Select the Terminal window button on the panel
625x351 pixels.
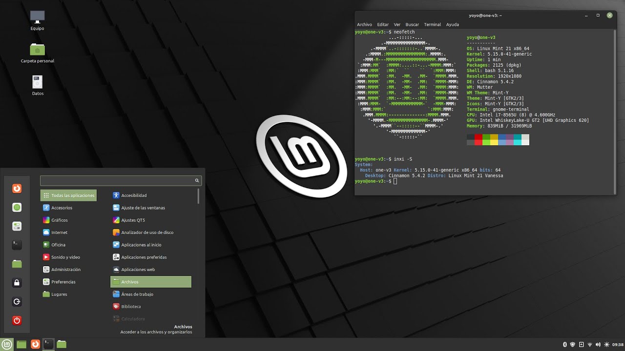(48, 344)
